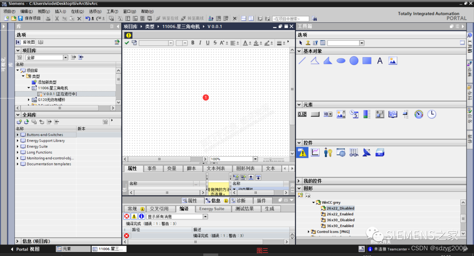Image resolution: width=474 pixels, height=256 pixels.
Task: Expand the 我的控件 section
Action: point(299,181)
